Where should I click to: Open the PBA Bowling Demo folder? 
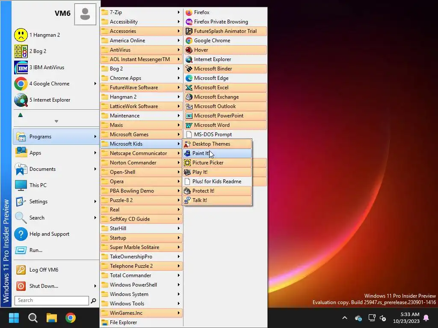[x=141, y=191]
